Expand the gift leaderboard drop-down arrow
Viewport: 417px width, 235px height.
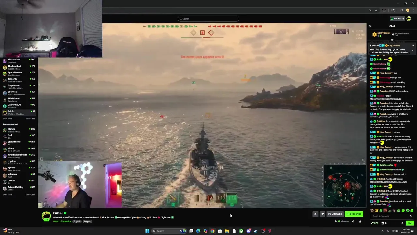pyautogui.click(x=392, y=40)
